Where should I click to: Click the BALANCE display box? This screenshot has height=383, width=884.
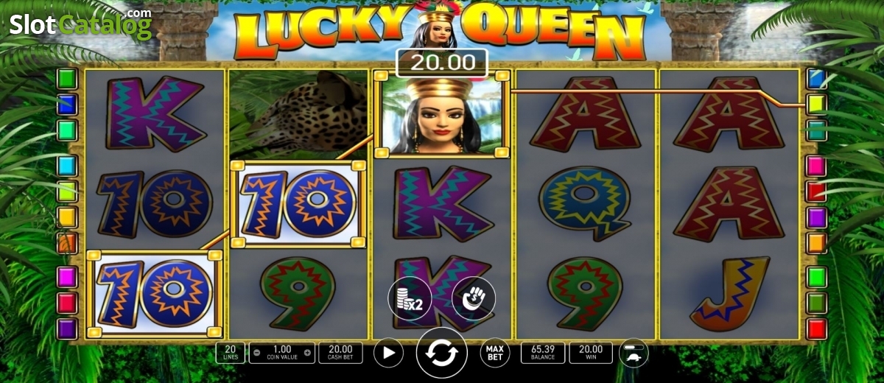coord(542,353)
